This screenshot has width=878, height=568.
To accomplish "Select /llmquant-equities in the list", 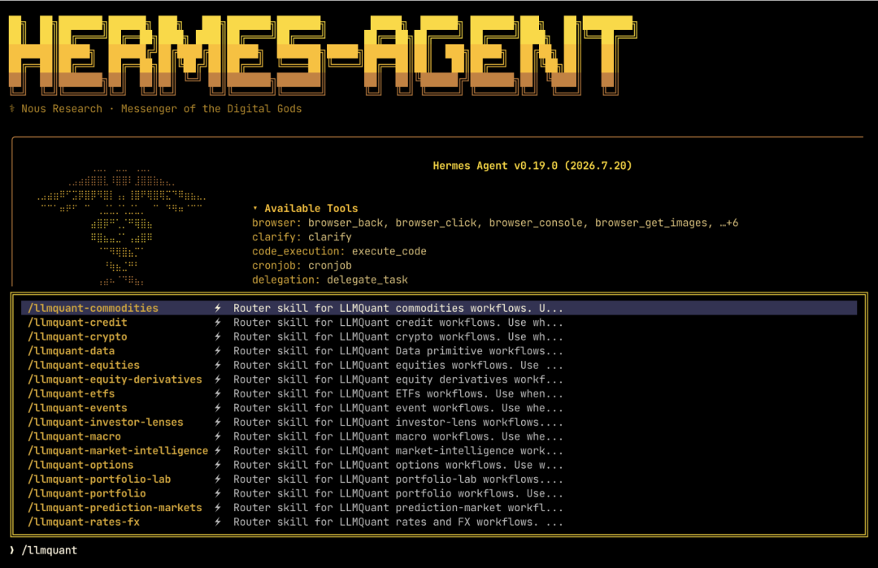I will click(x=84, y=366).
